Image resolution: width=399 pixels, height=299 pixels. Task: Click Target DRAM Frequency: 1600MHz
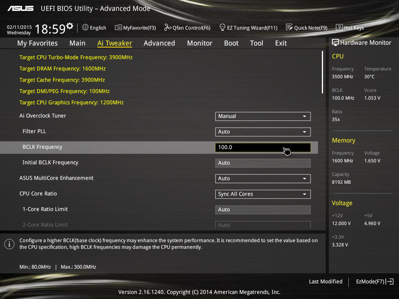(62, 69)
